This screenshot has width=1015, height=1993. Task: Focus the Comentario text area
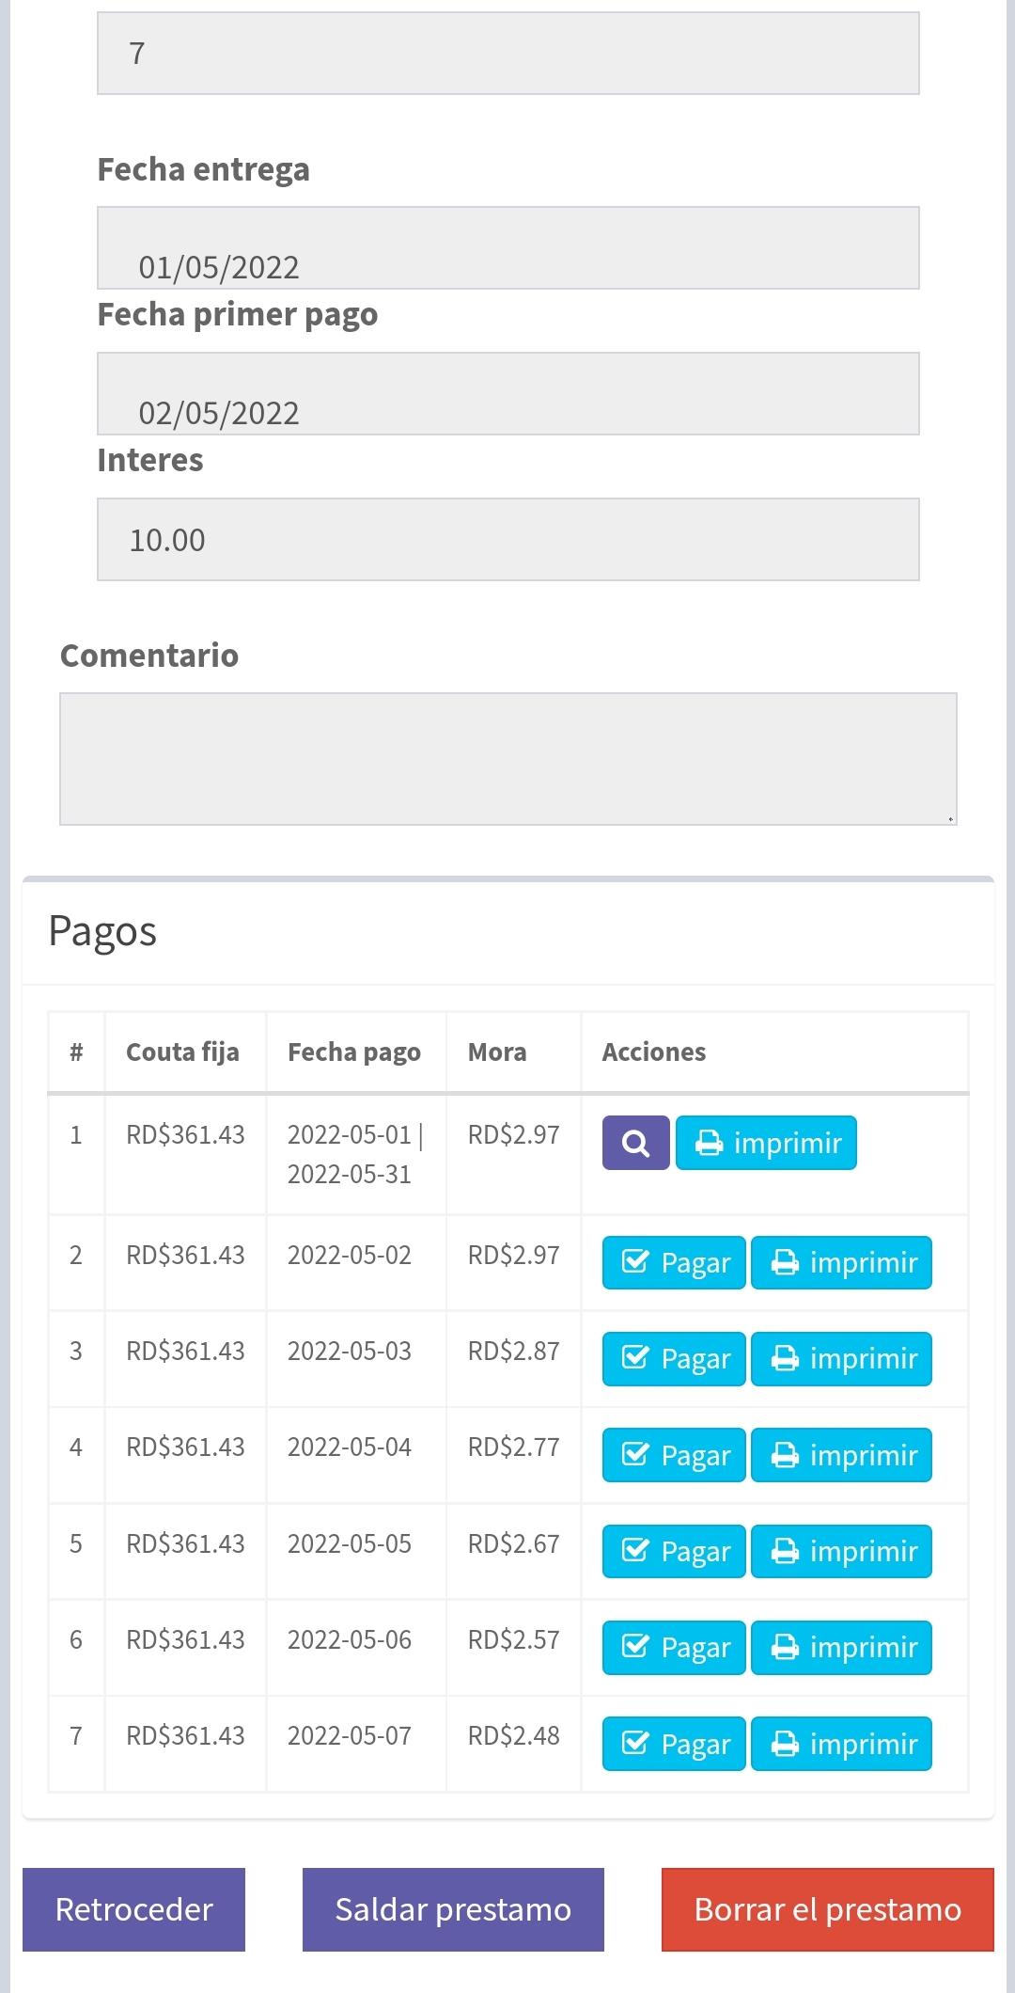[x=507, y=759]
